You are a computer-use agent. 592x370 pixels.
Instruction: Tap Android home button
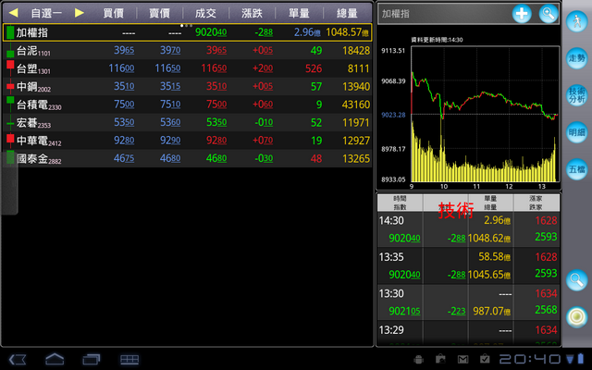pos(55,359)
